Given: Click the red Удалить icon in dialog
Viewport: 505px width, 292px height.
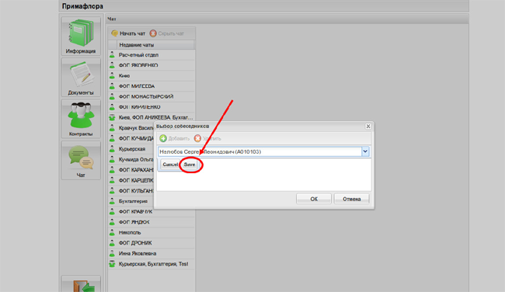Looking at the screenshot, I should pyautogui.click(x=197, y=138).
